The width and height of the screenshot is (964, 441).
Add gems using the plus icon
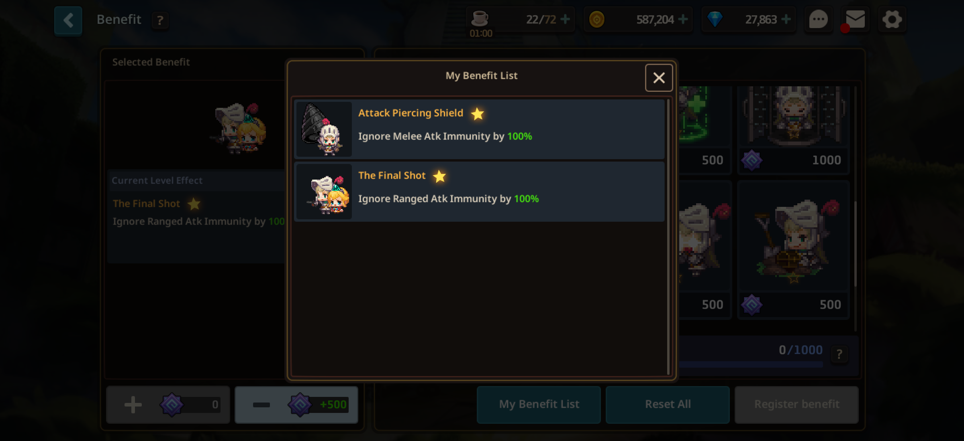point(786,19)
